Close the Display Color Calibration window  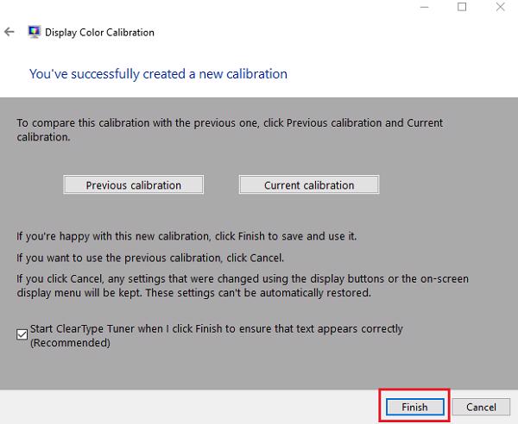point(502,7)
